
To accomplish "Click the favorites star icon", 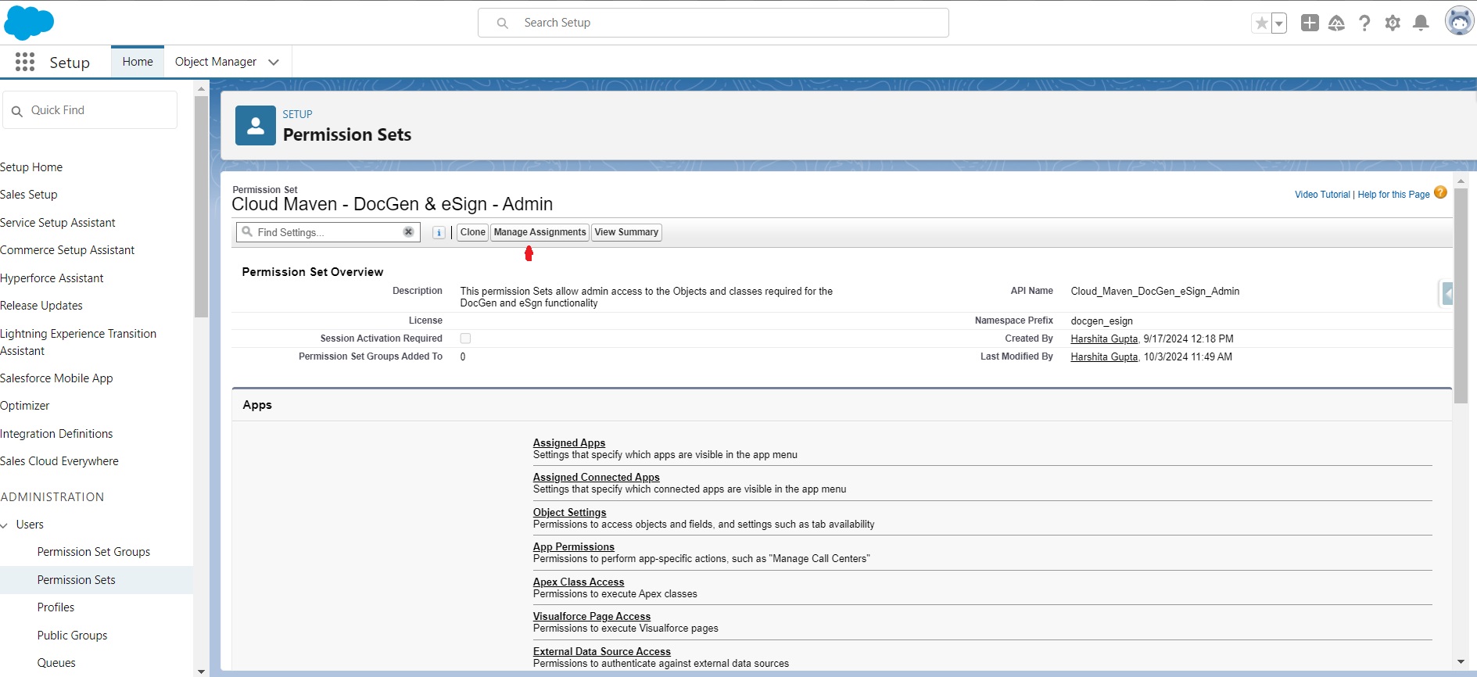I will tap(1261, 23).
